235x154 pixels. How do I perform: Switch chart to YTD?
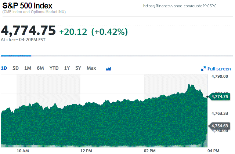tap(54, 68)
